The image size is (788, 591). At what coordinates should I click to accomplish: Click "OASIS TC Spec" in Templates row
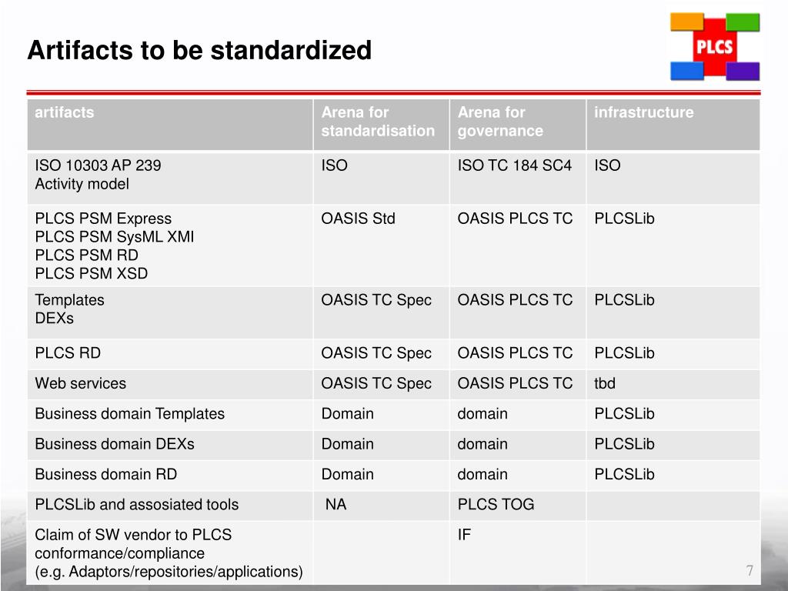376,300
